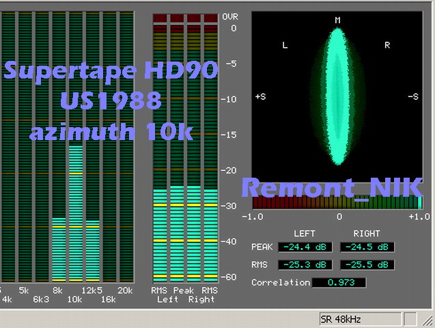The image size is (435, 328).
Task: Select the left PEAK value field
Action: click(x=305, y=247)
